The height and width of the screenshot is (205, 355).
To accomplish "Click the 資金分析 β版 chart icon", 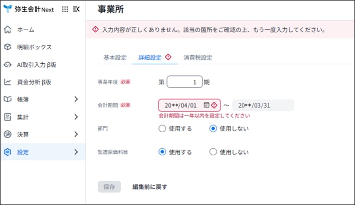I will tap(8, 82).
